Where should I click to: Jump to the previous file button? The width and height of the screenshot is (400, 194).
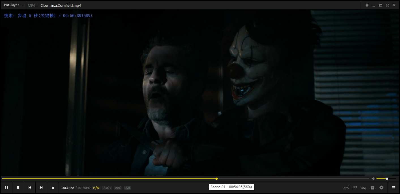(30, 187)
